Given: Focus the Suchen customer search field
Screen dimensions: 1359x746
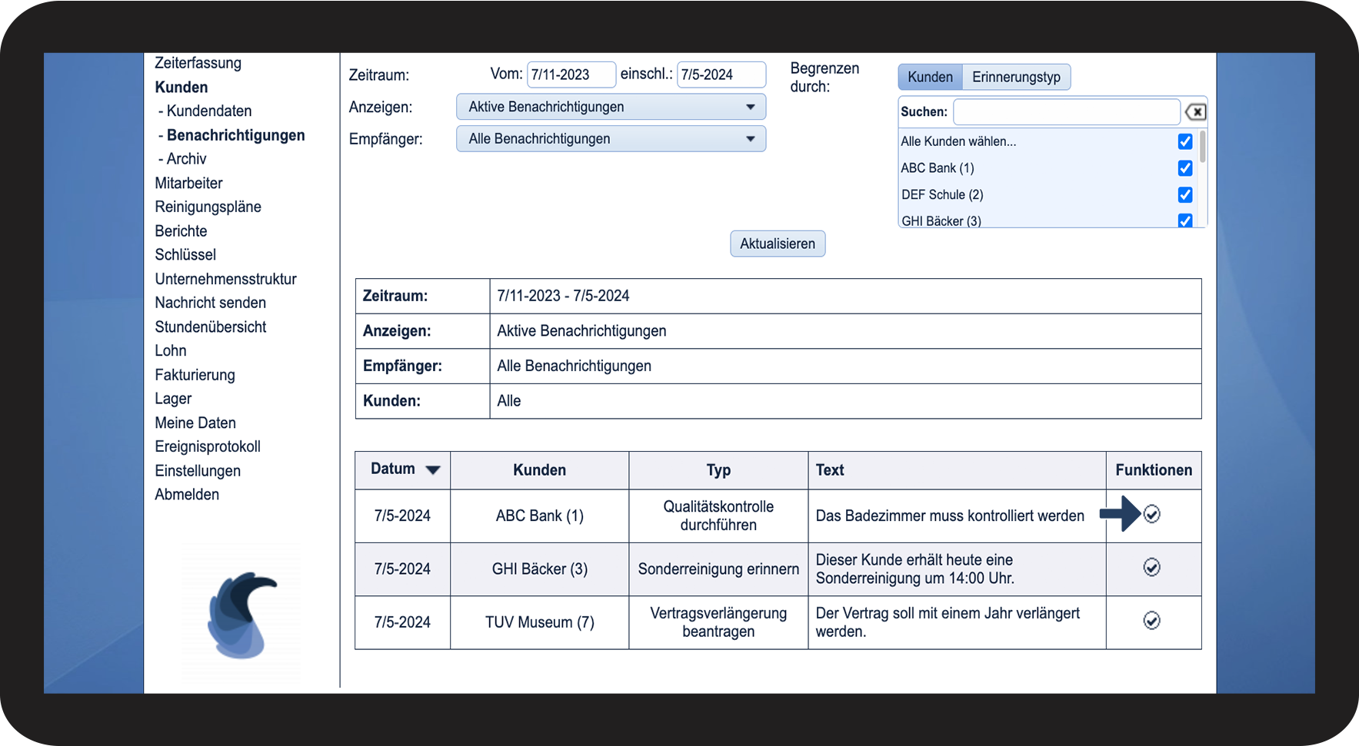Looking at the screenshot, I should coord(1066,112).
